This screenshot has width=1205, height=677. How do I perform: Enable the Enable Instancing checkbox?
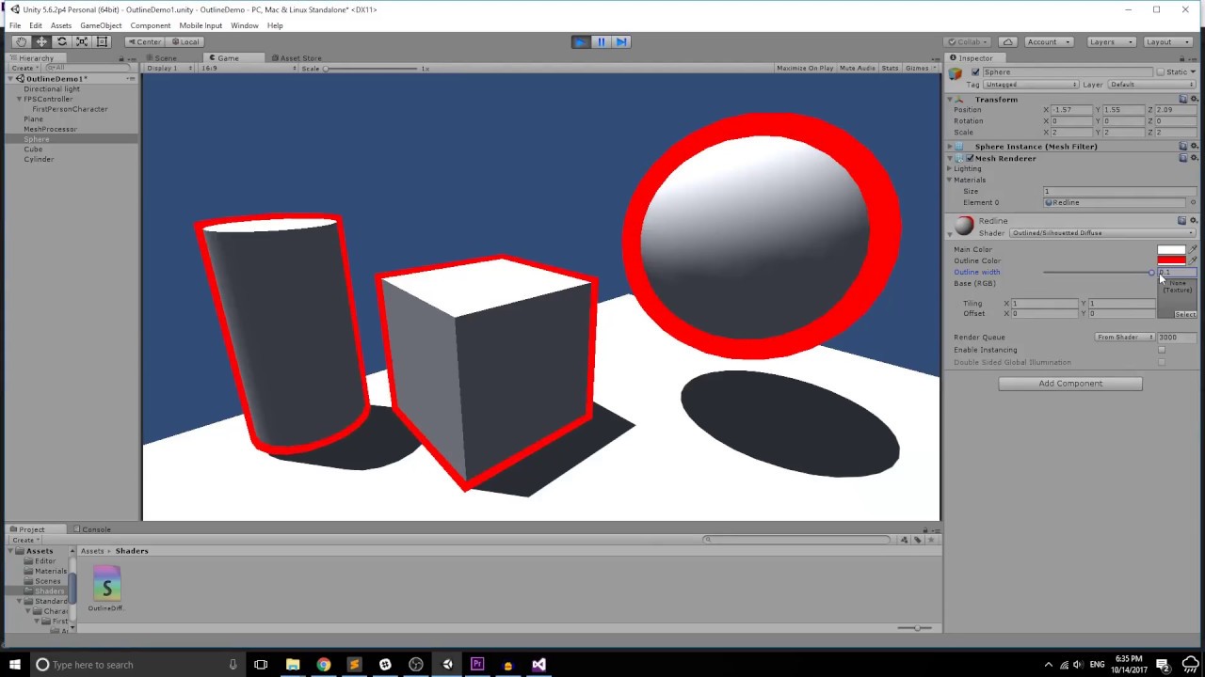coord(1162,350)
